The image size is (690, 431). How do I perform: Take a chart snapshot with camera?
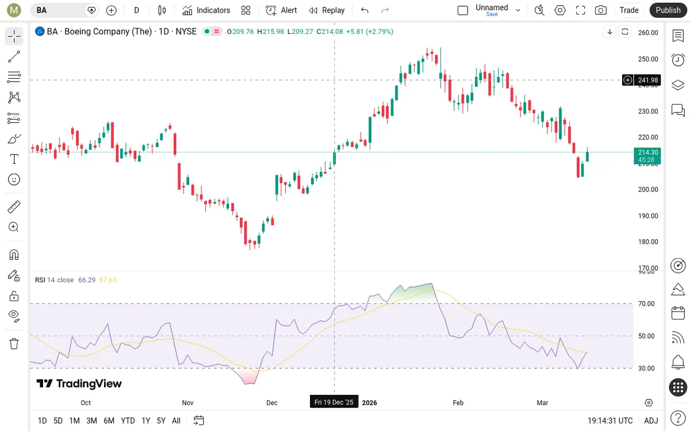click(601, 10)
